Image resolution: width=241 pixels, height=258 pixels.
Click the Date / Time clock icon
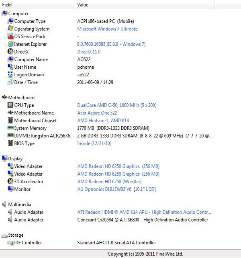click(x=10, y=82)
